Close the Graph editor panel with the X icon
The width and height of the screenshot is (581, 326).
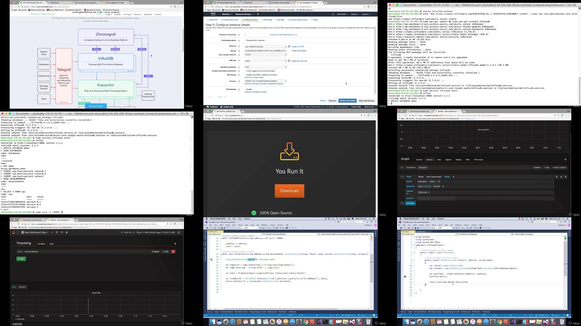pyautogui.click(x=565, y=159)
